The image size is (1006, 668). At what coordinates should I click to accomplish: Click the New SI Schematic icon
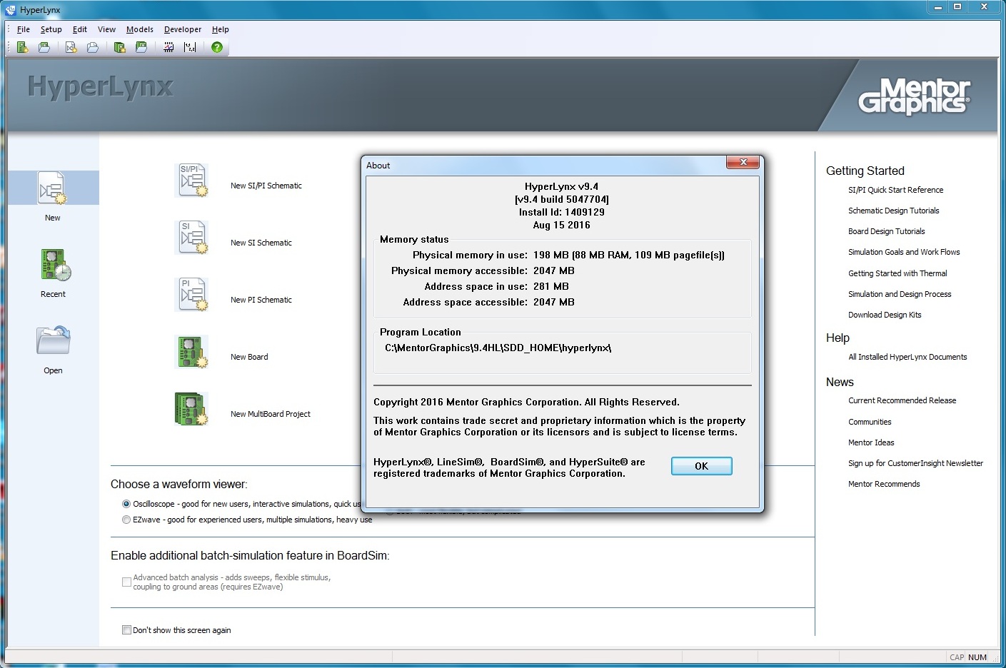point(191,238)
